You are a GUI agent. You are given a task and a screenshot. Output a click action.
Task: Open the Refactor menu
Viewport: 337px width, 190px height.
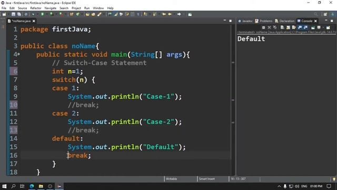pyautogui.click(x=36, y=8)
